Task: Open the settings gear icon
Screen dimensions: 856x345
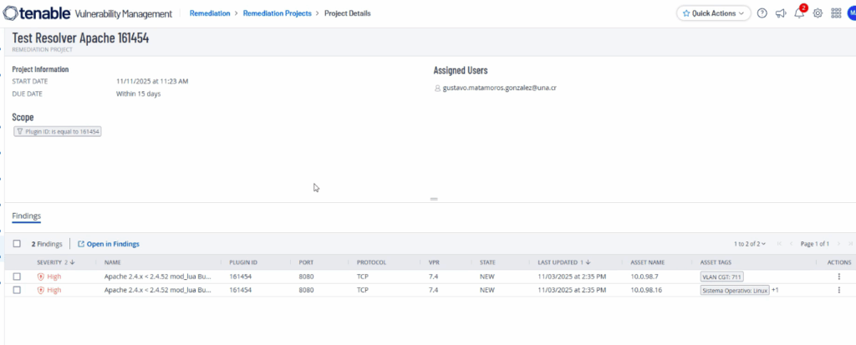Action: pos(818,13)
